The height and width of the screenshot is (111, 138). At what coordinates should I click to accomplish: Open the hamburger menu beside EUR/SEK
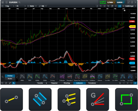(x=3, y=2)
